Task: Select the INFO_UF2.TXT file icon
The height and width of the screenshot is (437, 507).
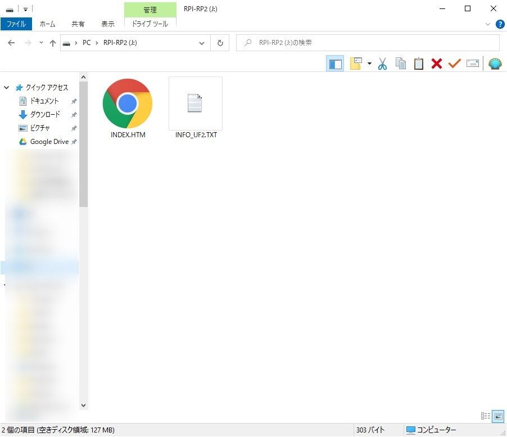Action: click(195, 103)
